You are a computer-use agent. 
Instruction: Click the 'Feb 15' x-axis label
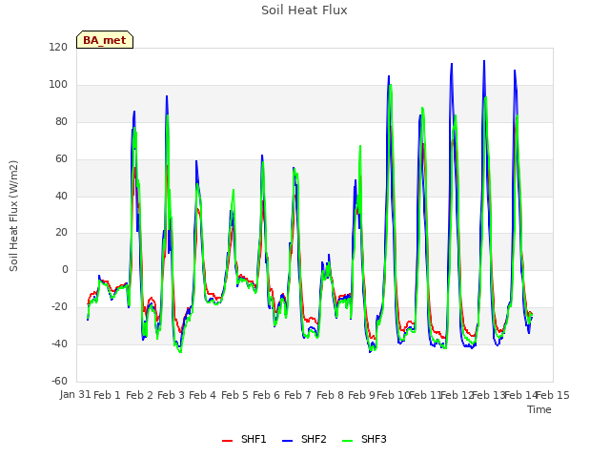[x=553, y=395]
